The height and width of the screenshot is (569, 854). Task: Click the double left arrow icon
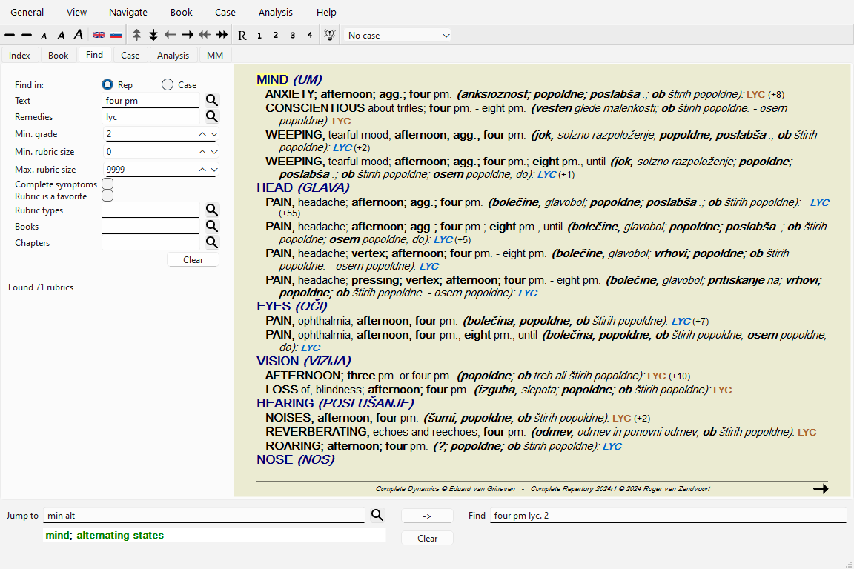point(205,35)
